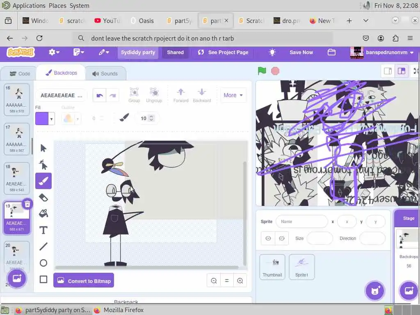420x315 pixels.
Task: Switch to the dro.png browser tab
Action: click(x=288, y=21)
